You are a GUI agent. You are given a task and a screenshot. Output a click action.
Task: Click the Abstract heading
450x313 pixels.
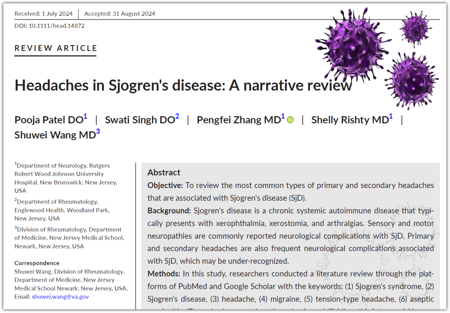(164, 172)
